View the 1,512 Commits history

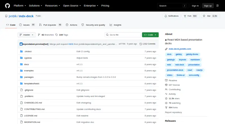point(147,44)
